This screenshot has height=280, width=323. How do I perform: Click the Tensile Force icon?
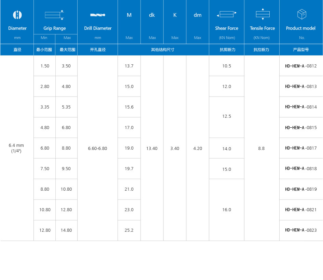click(x=263, y=14)
